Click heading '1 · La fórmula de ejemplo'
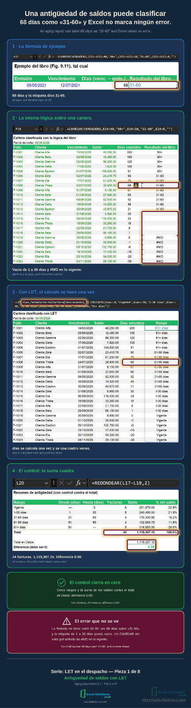This screenshot has width=191, height=708. [39, 46]
